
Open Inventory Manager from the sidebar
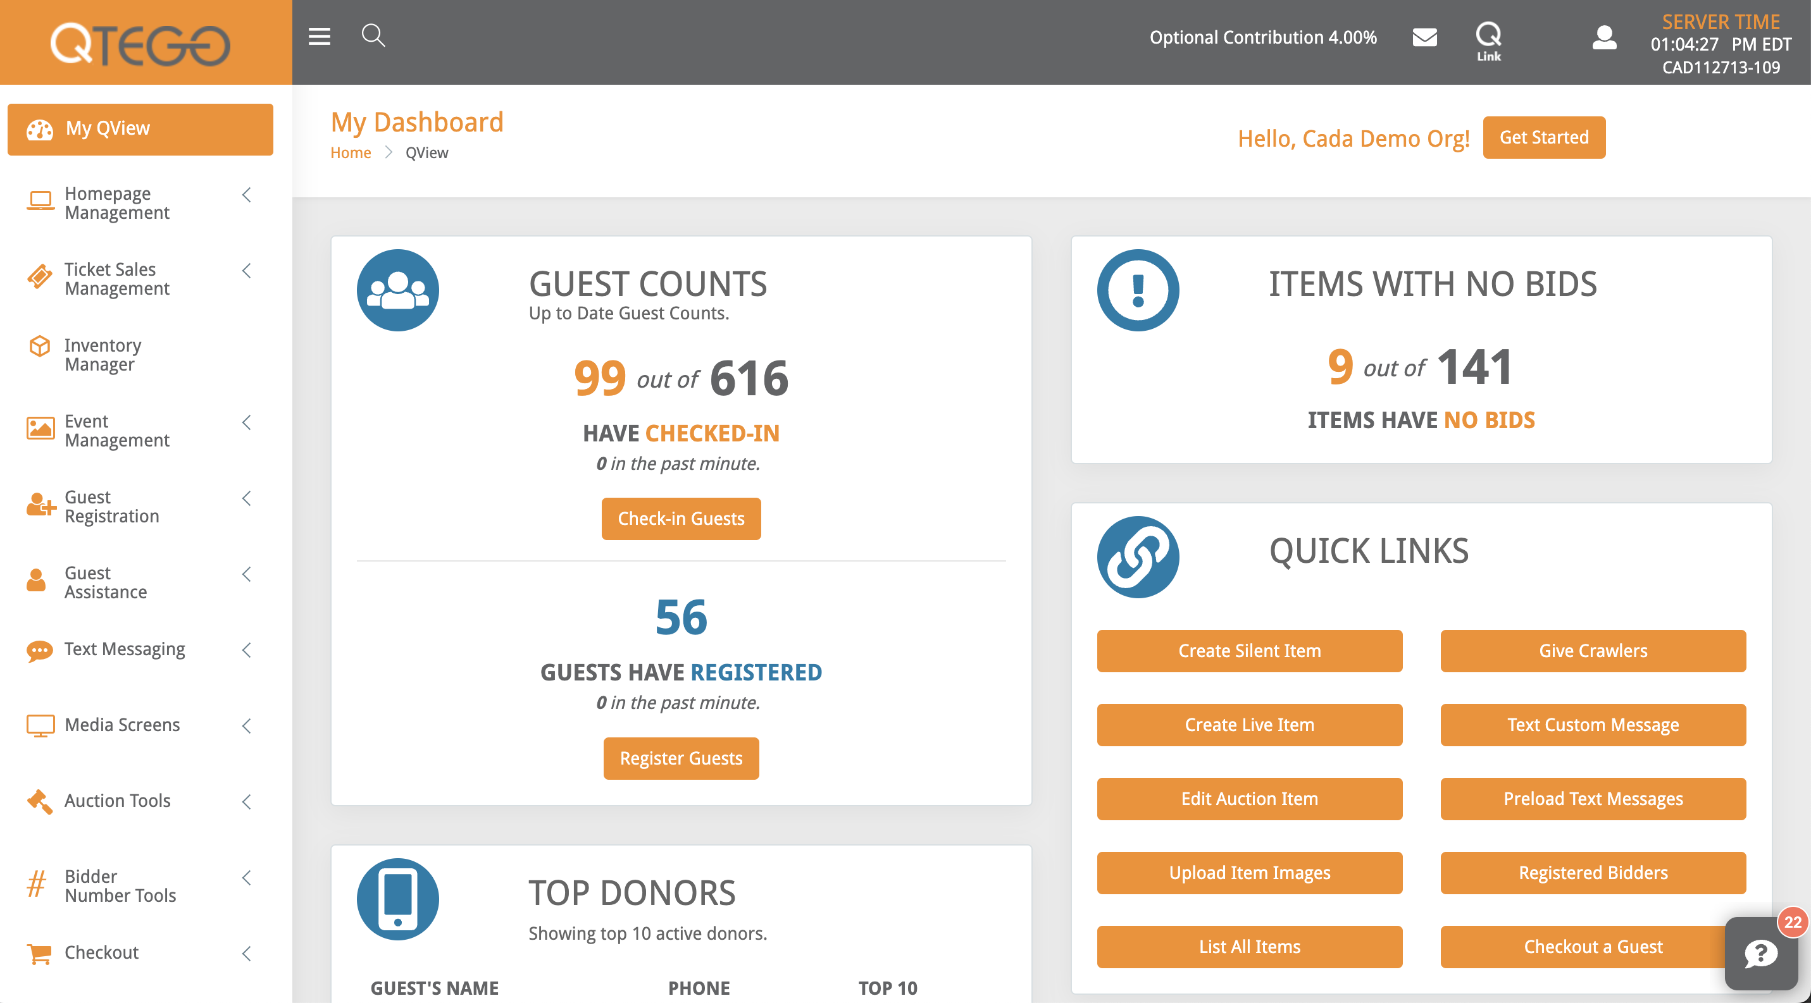tap(103, 355)
